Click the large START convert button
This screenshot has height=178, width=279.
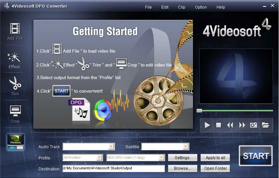click(256, 156)
